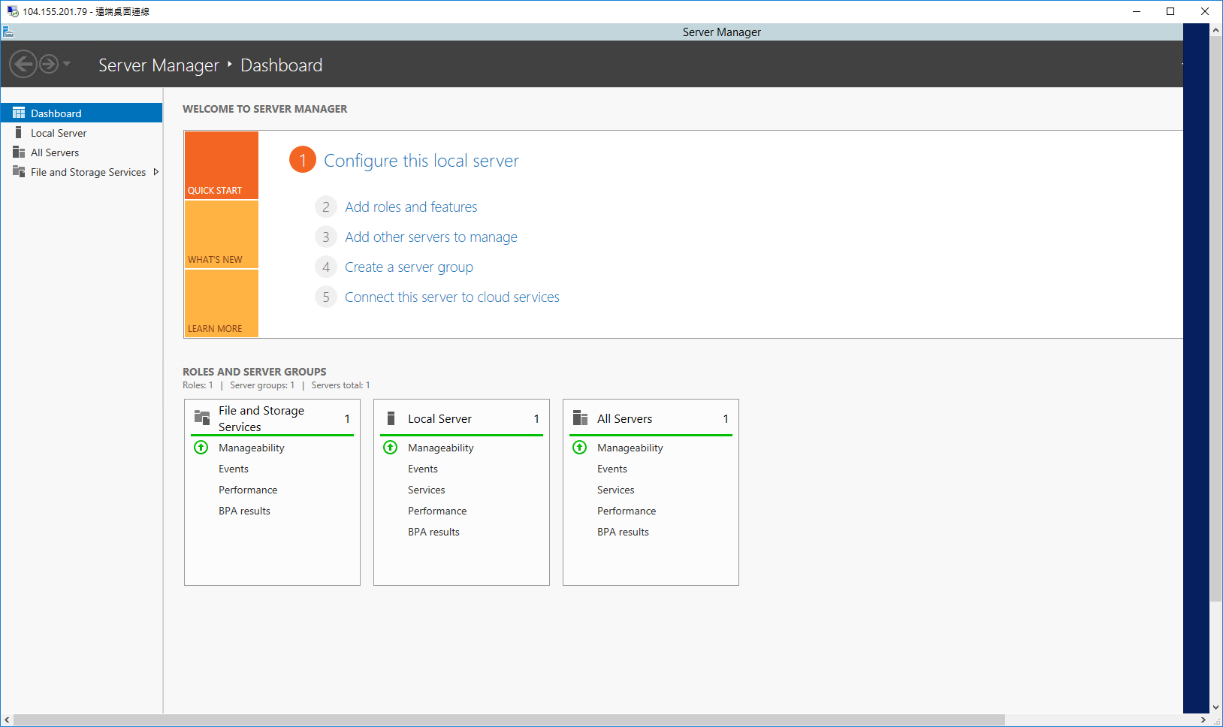1223x727 pixels.
Task: Open Performance in All Servers tile
Action: coord(627,511)
